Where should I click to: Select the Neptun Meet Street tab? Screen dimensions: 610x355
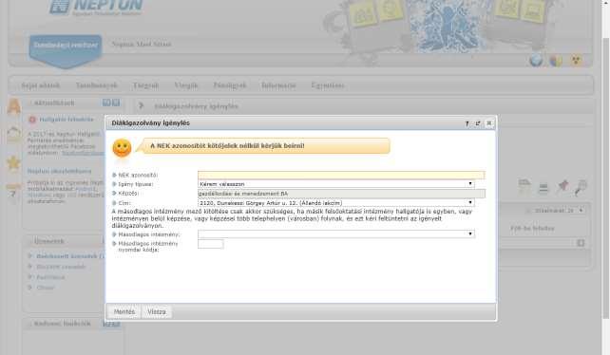pos(142,44)
